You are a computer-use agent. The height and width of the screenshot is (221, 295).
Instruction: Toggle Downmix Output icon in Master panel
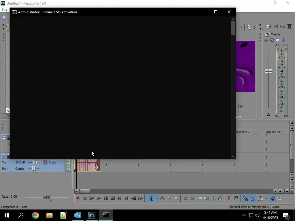[x=276, y=26]
